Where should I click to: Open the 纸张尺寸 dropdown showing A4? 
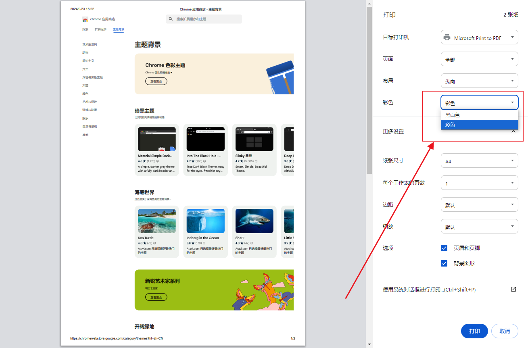pyautogui.click(x=479, y=161)
